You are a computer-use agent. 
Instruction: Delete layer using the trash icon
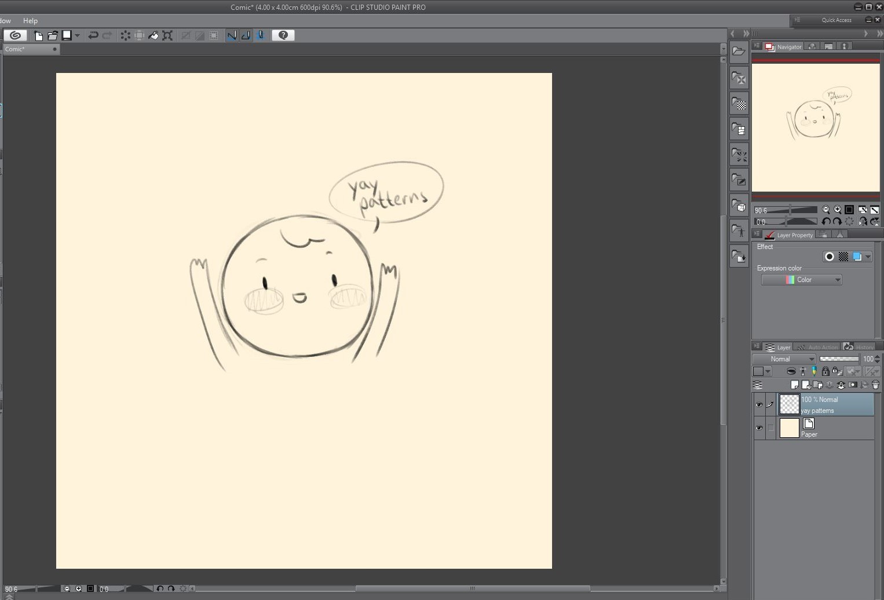pyautogui.click(x=875, y=385)
